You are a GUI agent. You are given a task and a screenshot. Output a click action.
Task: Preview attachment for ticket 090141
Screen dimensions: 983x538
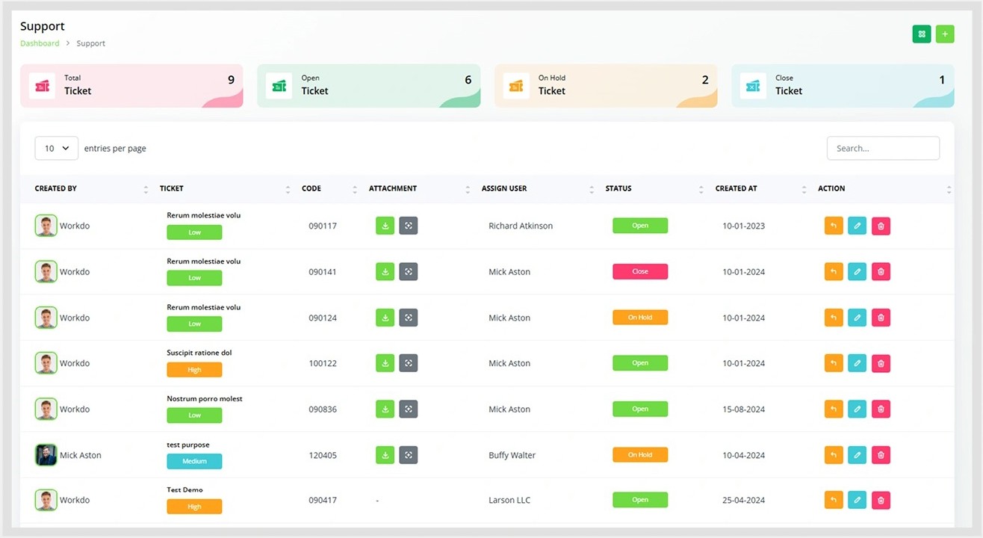(x=409, y=272)
